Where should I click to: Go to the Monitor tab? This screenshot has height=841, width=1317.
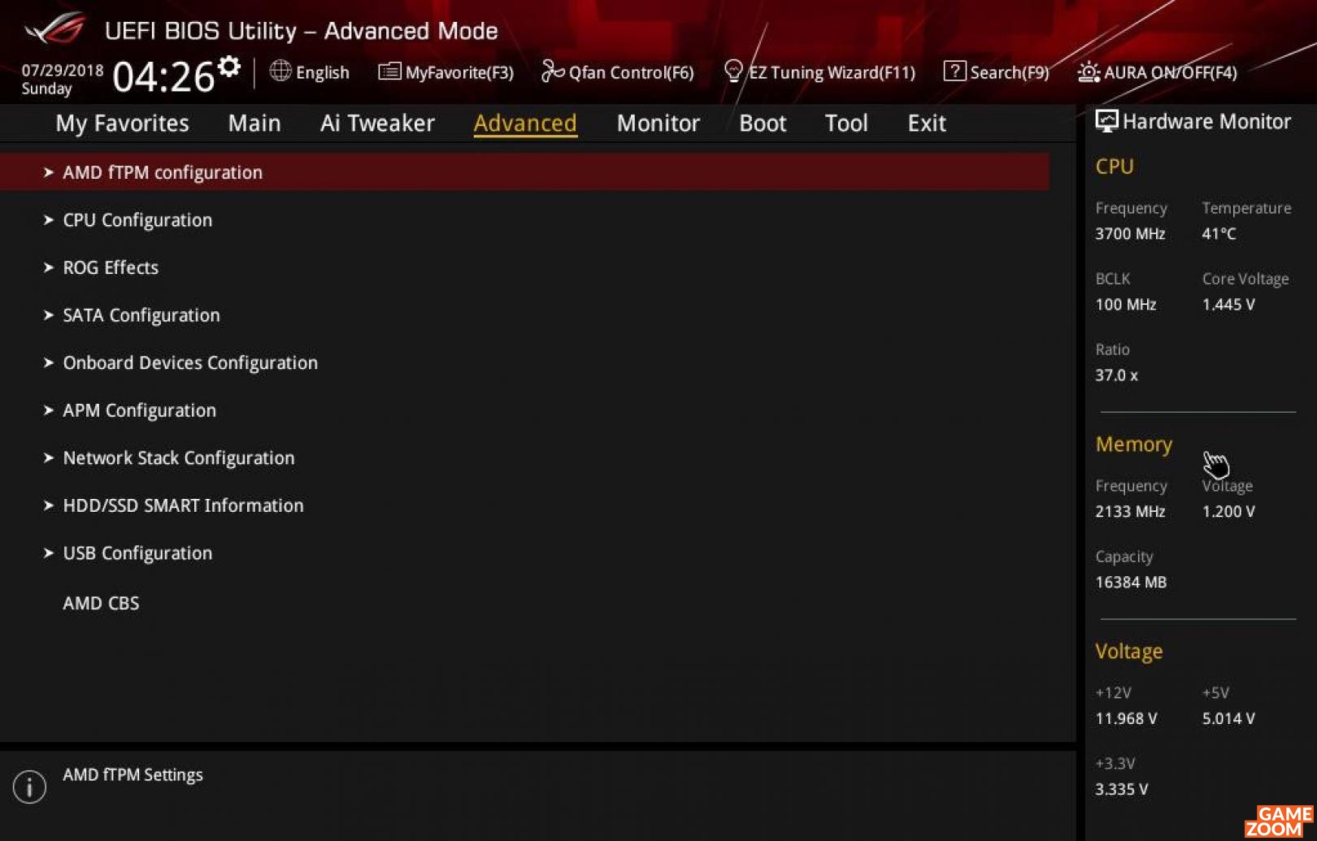click(x=658, y=123)
